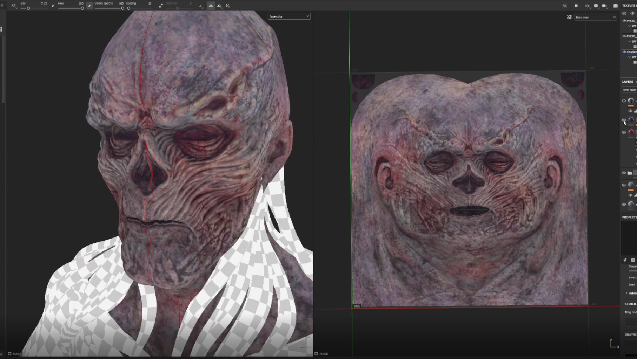Image resolution: width=637 pixels, height=359 pixels.
Task: Click the Flow slider handle
Action: click(82, 8)
